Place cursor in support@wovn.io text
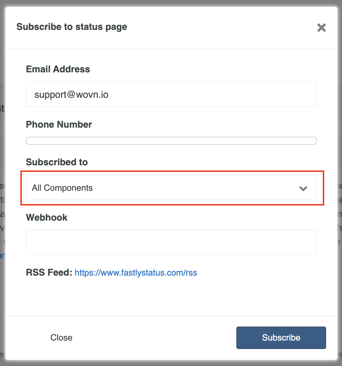The height and width of the screenshot is (366, 342). [71, 94]
